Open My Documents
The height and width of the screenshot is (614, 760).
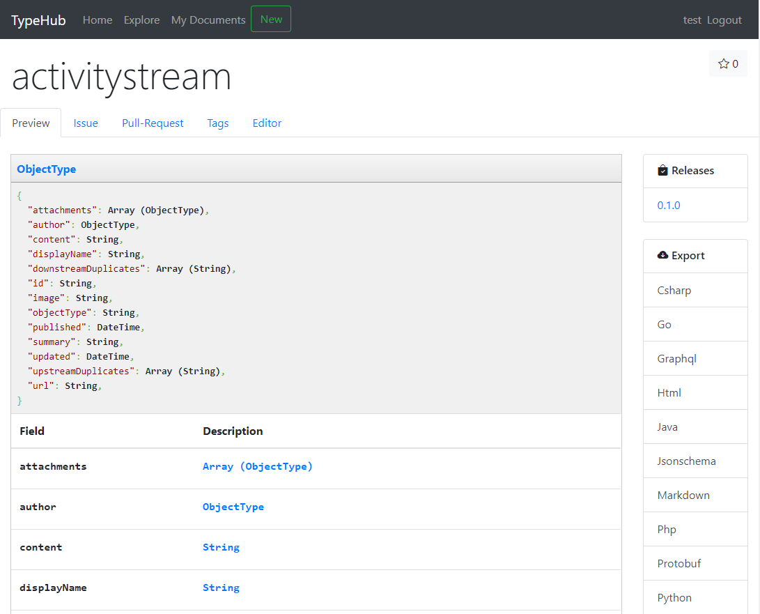point(208,20)
